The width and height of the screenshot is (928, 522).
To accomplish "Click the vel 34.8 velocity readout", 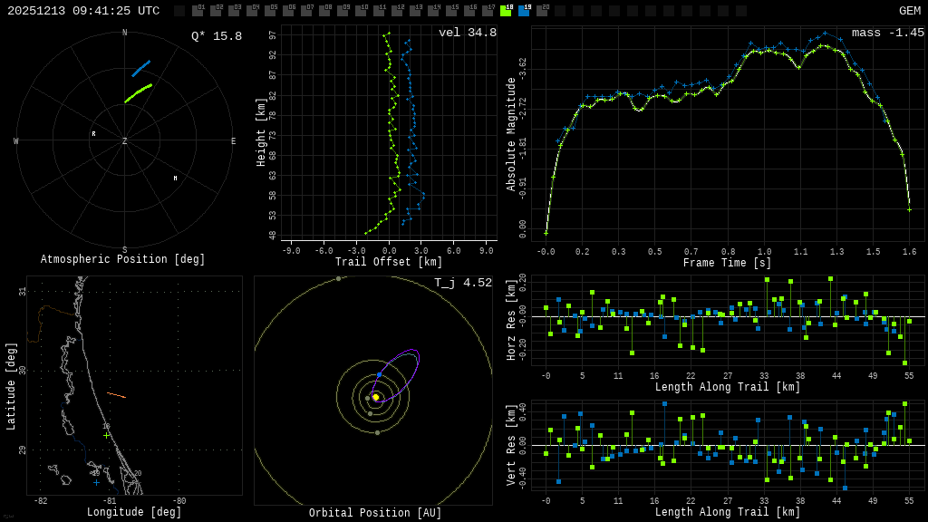I will point(467,34).
